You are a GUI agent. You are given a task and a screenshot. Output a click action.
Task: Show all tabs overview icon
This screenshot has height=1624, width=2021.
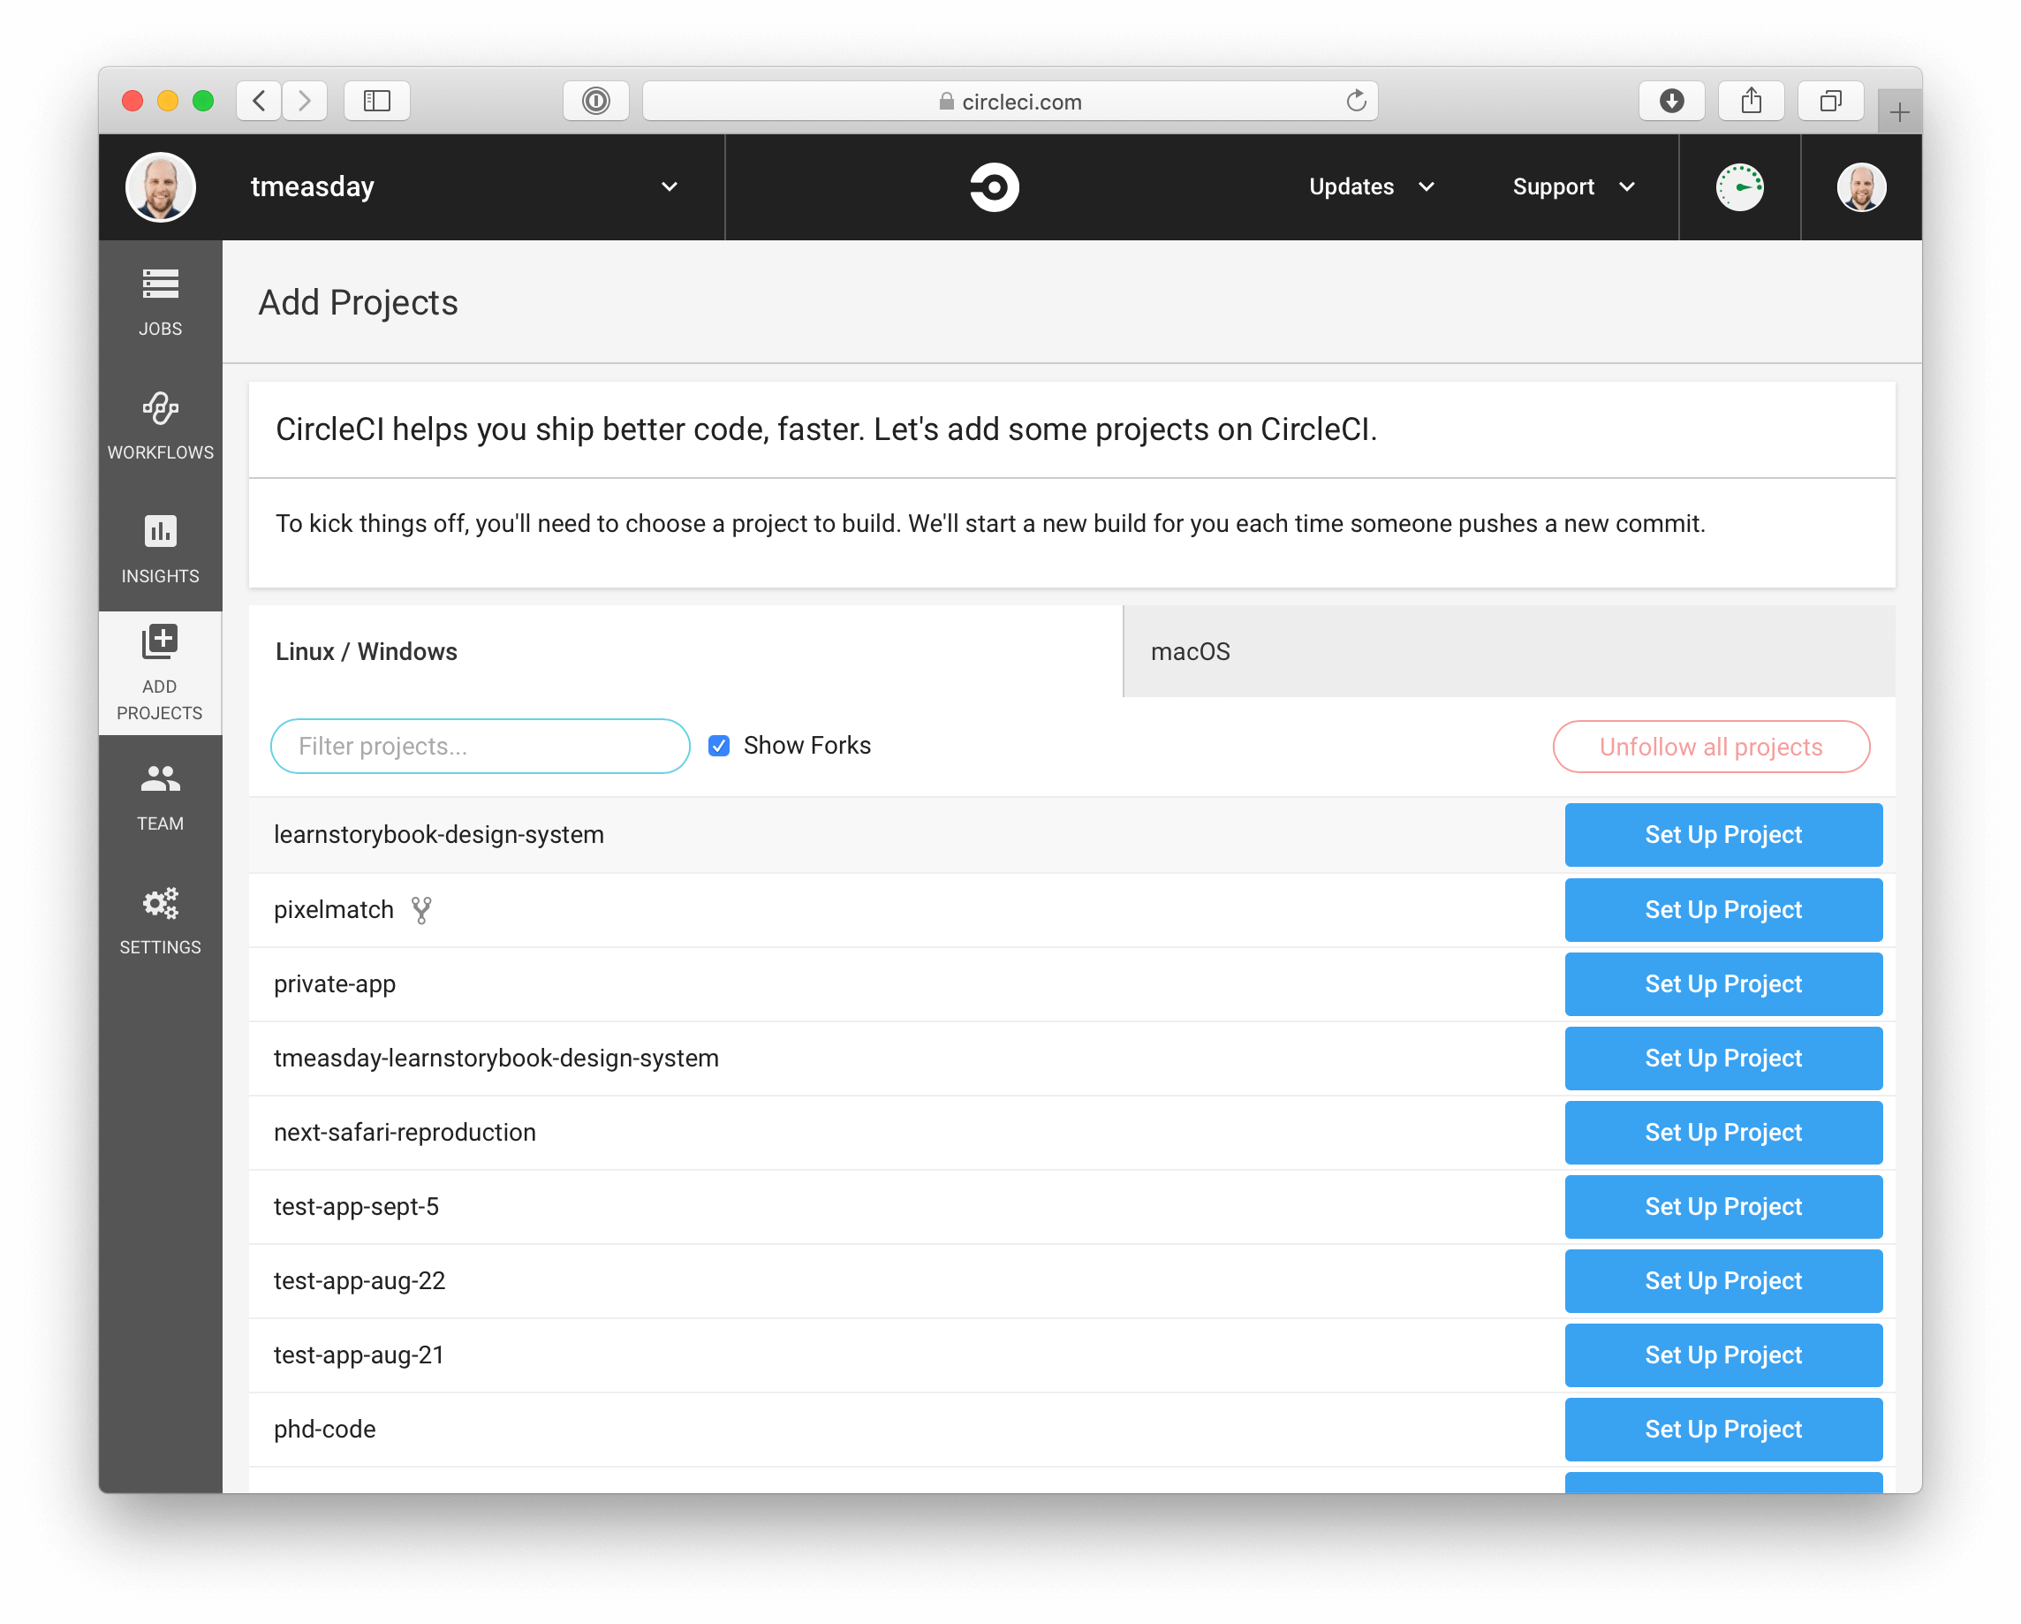pos(1831,102)
